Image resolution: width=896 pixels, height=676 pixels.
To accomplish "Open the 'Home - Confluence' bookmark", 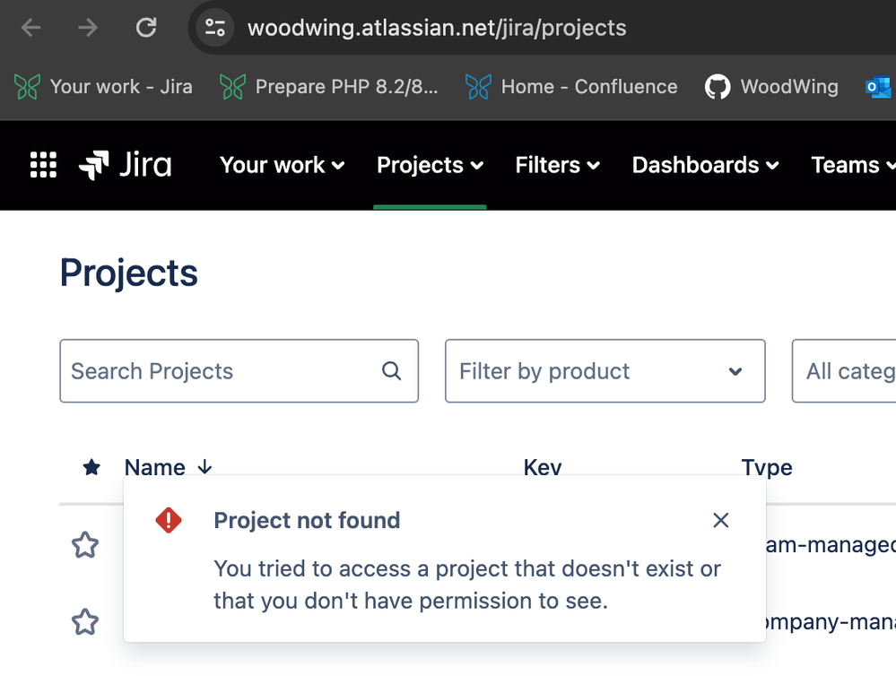I will (x=571, y=87).
